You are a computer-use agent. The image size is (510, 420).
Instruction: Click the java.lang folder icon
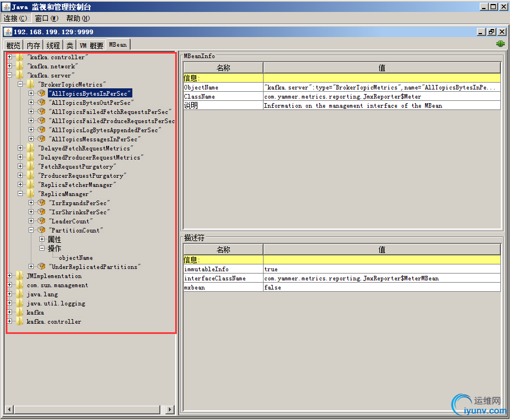click(20, 293)
